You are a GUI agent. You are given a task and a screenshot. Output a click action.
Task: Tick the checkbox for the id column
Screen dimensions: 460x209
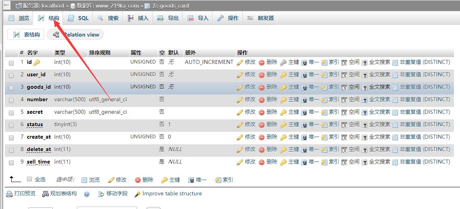click(x=11, y=63)
